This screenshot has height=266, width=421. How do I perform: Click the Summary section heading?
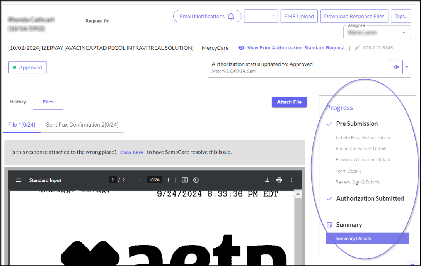(x=349, y=225)
